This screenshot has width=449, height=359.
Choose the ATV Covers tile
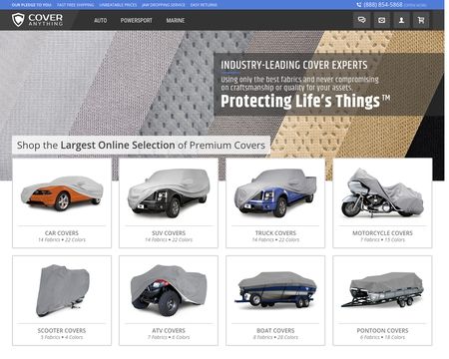[x=169, y=300]
